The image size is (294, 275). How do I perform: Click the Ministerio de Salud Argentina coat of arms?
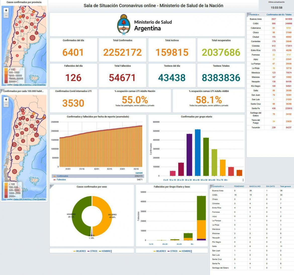pyautogui.click(x=124, y=25)
